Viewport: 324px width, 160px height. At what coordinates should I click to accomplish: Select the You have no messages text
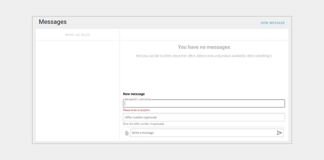tap(204, 47)
